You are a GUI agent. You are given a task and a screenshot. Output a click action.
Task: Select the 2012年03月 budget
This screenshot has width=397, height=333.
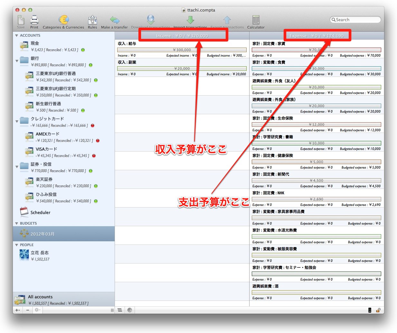click(42, 234)
